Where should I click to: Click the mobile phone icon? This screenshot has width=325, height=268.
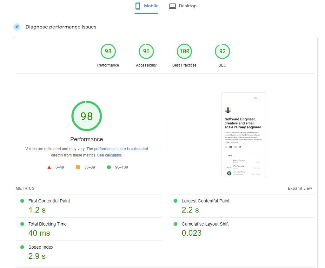138,6
